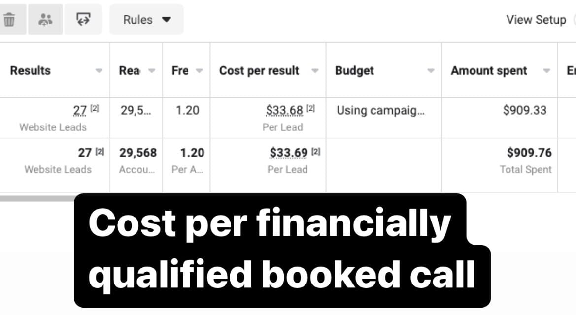The image size is (576, 315).
Task: Open the Rules dropdown
Action: pos(146,20)
